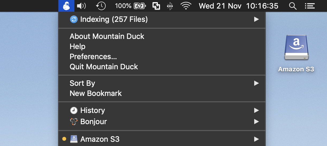
Task: Click the Mountain Duck menu bar icon
Action: (x=66, y=6)
